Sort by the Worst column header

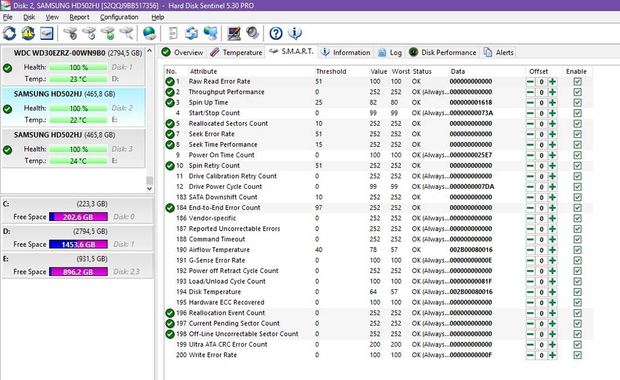pos(401,71)
